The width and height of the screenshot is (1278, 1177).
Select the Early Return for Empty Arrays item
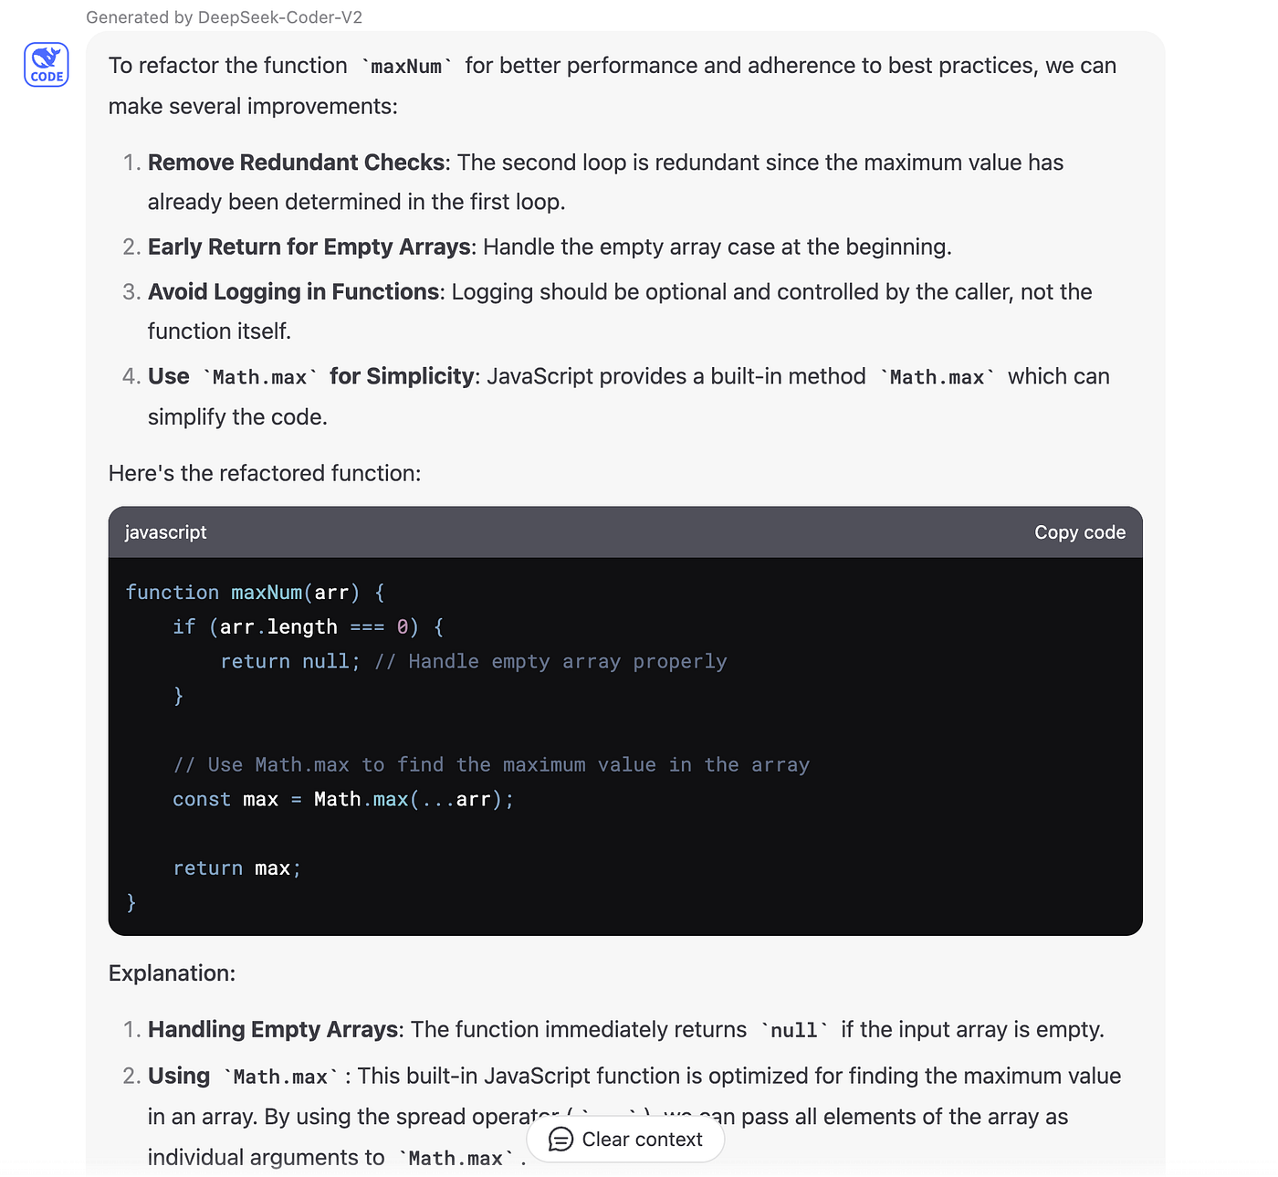(550, 247)
